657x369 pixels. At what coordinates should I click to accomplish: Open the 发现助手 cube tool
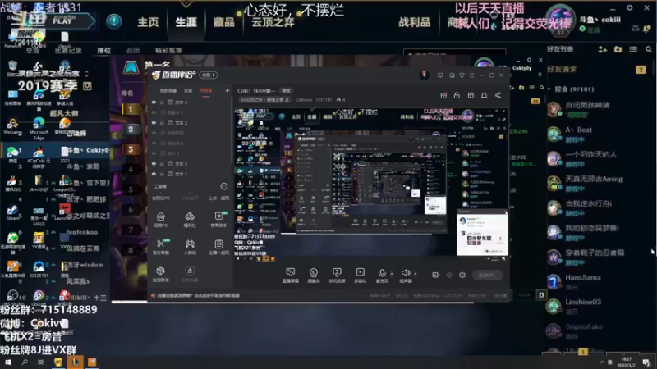point(160,274)
